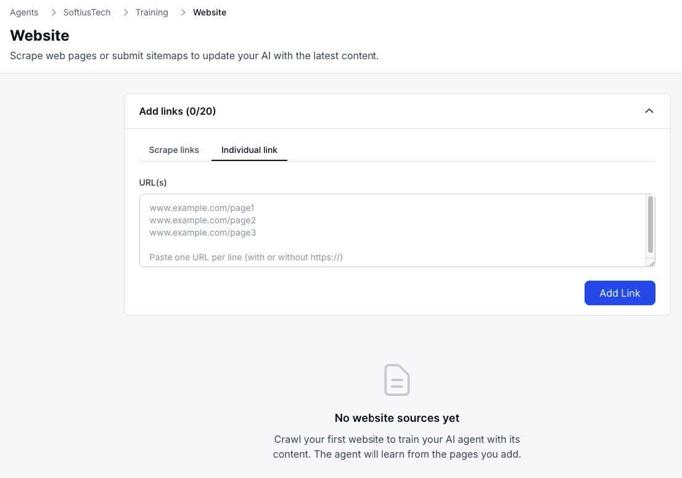
Task: Click the URL(s) field label
Action: 153,183
